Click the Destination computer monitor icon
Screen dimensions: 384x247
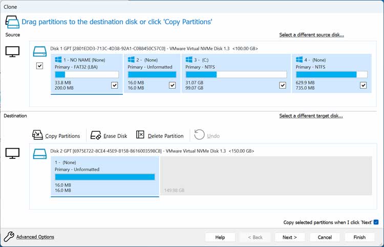(x=12, y=153)
